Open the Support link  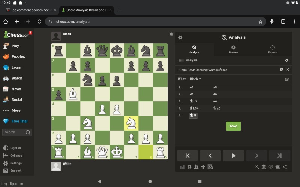12,171
